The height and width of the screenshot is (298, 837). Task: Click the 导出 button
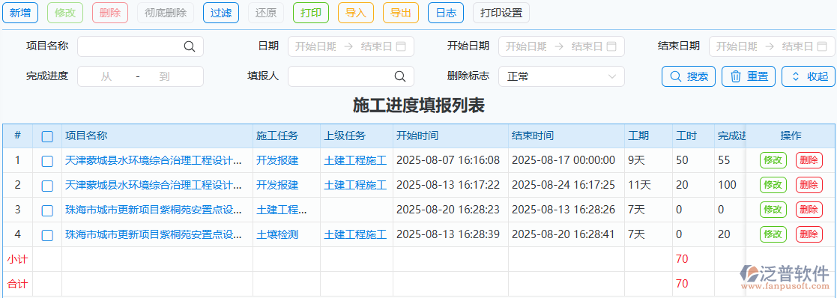(400, 13)
